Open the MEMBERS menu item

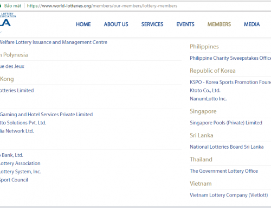tap(219, 24)
